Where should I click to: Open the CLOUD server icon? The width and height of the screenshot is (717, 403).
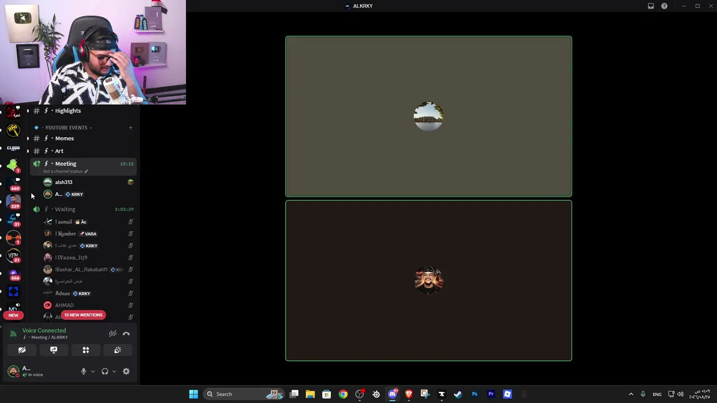[13, 148]
